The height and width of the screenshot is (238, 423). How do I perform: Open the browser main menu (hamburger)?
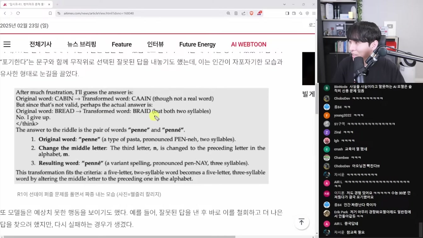pyautogui.click(x=314, y=13)
